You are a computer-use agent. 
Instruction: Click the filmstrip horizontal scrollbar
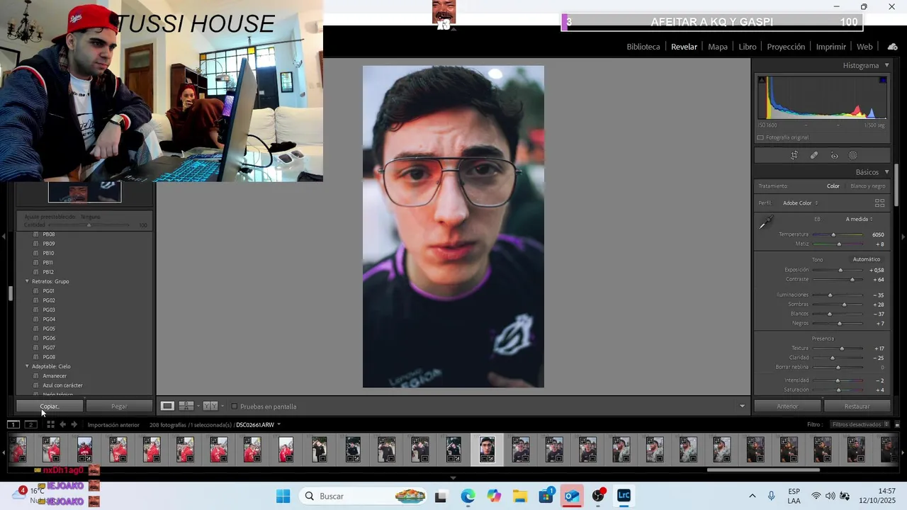pos(763,470)
